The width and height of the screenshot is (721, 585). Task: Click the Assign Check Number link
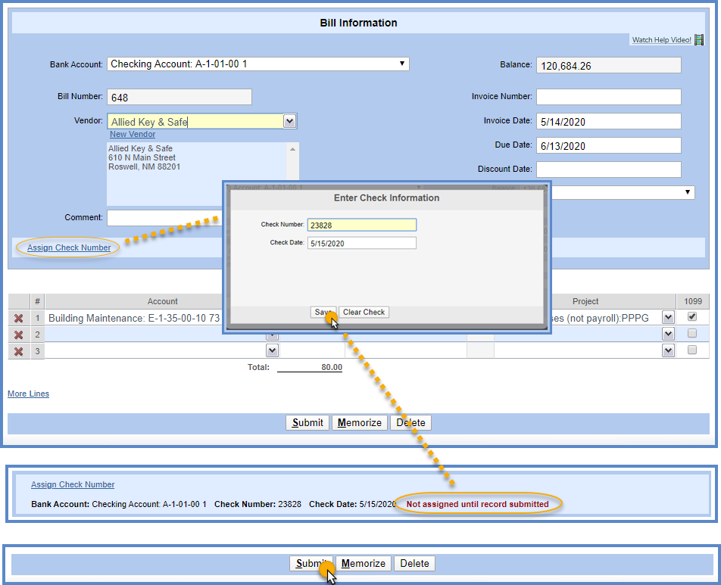point(69,247)
